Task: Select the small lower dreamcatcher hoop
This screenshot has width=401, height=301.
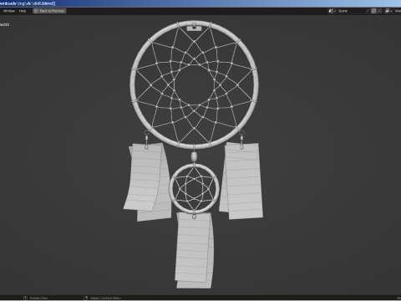Action: click(171, 189)
